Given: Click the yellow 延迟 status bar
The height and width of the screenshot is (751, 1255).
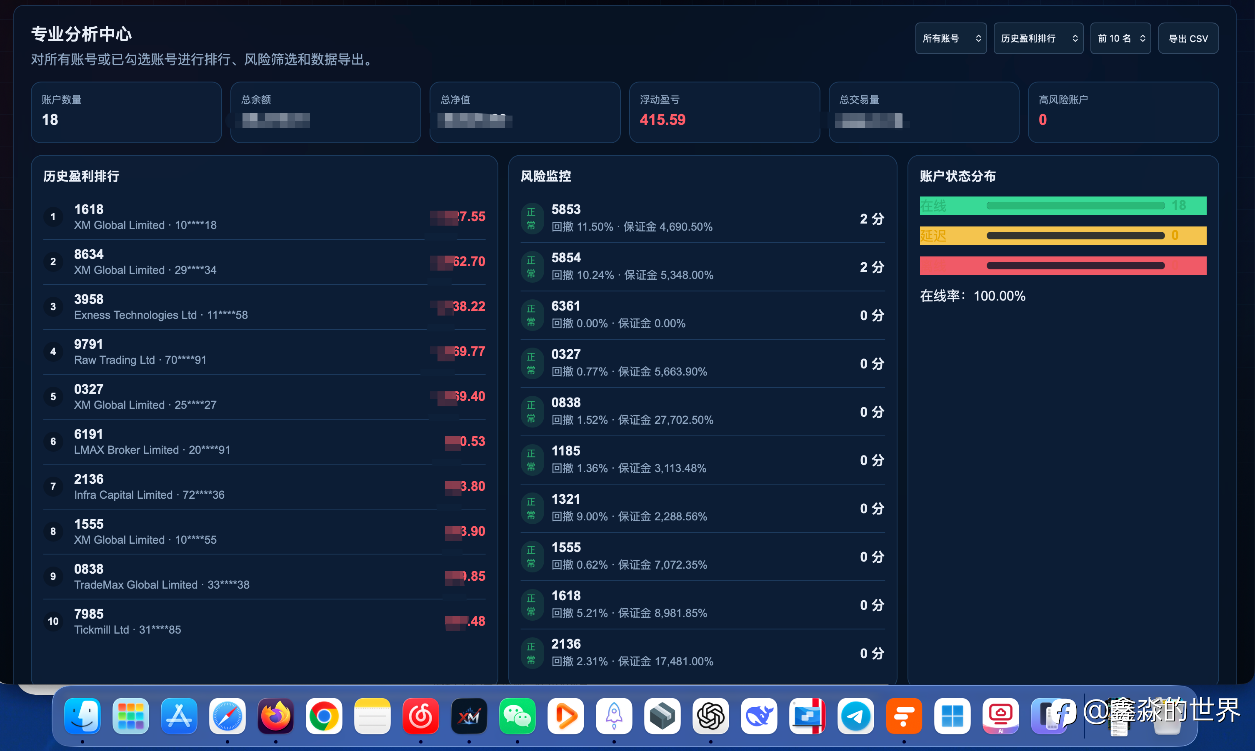Looking at the screenshot, I should (1063, 235).
